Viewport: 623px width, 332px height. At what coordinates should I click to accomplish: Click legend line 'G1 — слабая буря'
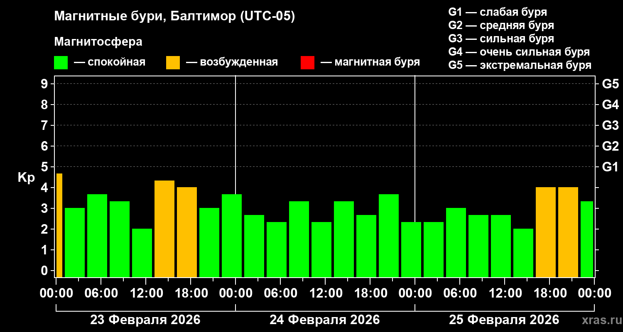tap(498, 12)
